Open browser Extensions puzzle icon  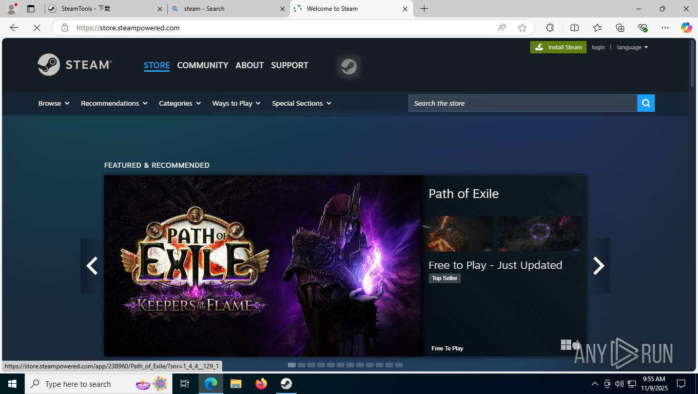[550, 28]
